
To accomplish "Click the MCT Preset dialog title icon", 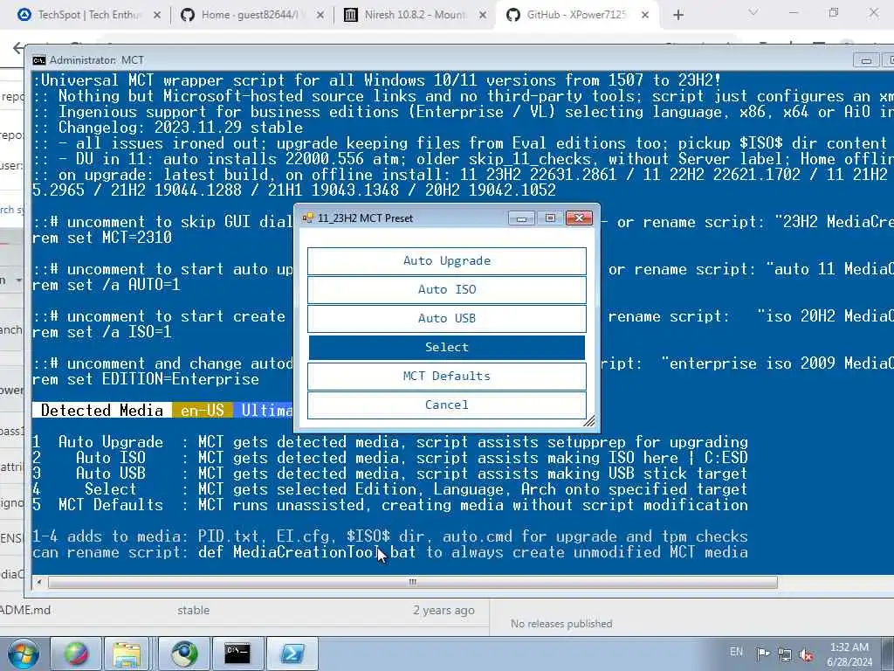I will coord(308,218).
